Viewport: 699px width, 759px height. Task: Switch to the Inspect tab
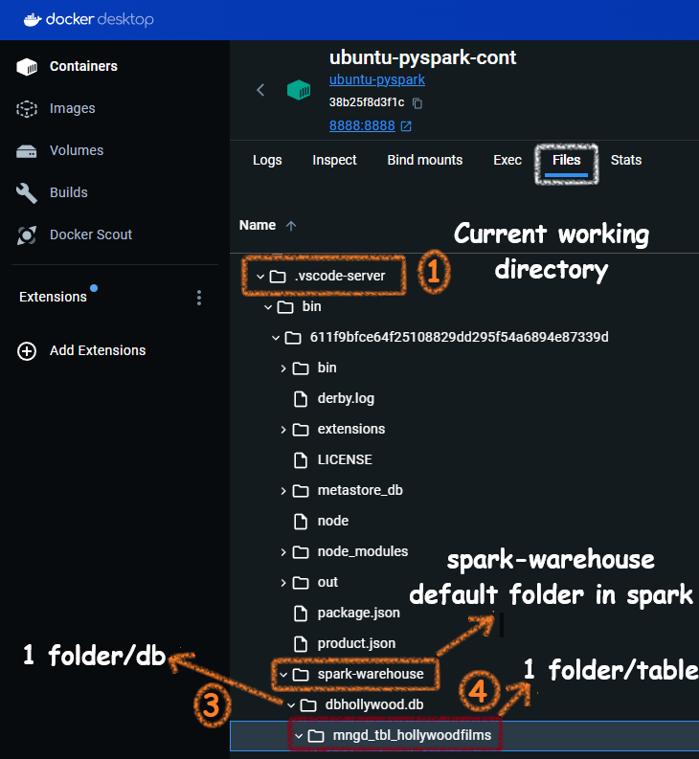click(334, 160)
